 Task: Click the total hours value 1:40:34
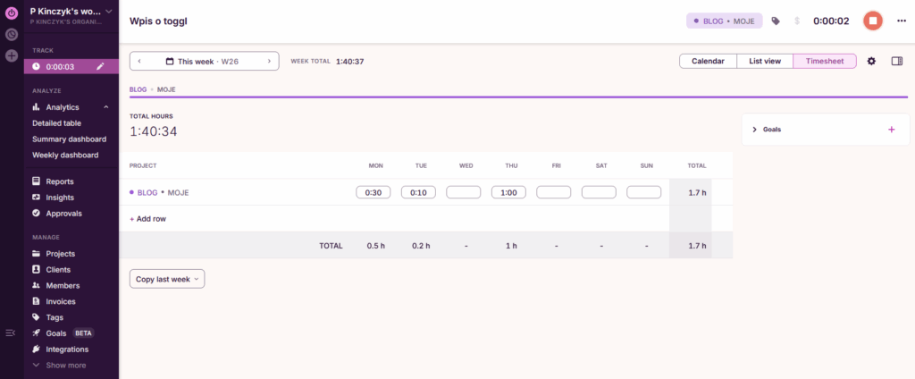point(154,132)
